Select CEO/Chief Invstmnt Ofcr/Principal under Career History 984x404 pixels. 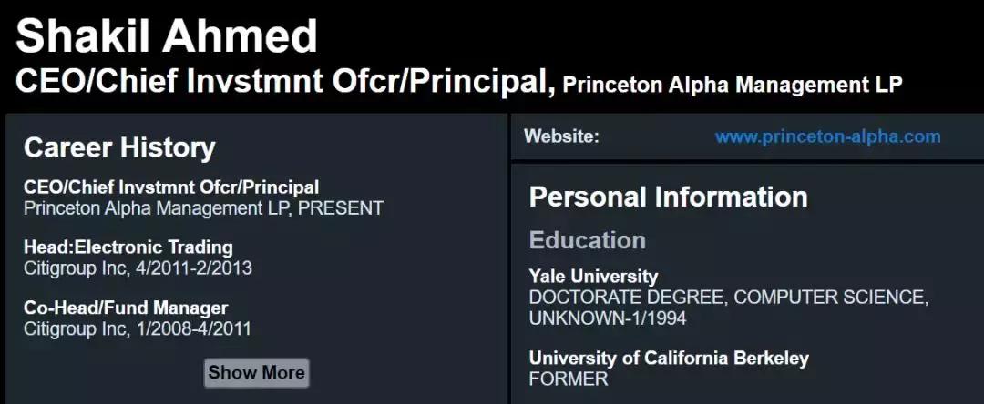point(171,187)
